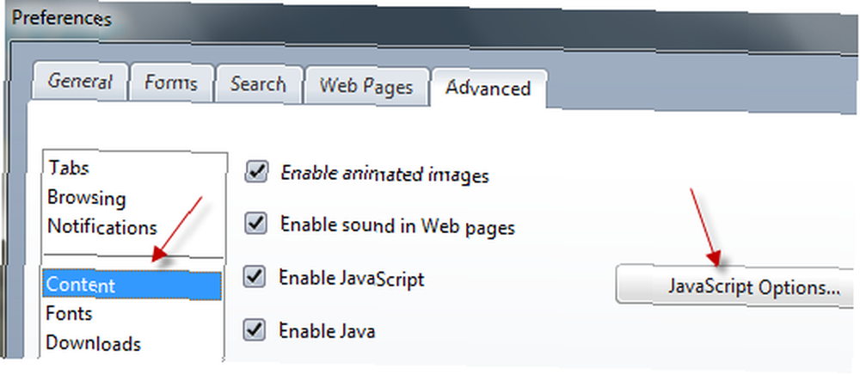This screenshot has width=860, height=375.
Task: Switch to the General tab
Action: pyautogui.click(x=81, y=83)
